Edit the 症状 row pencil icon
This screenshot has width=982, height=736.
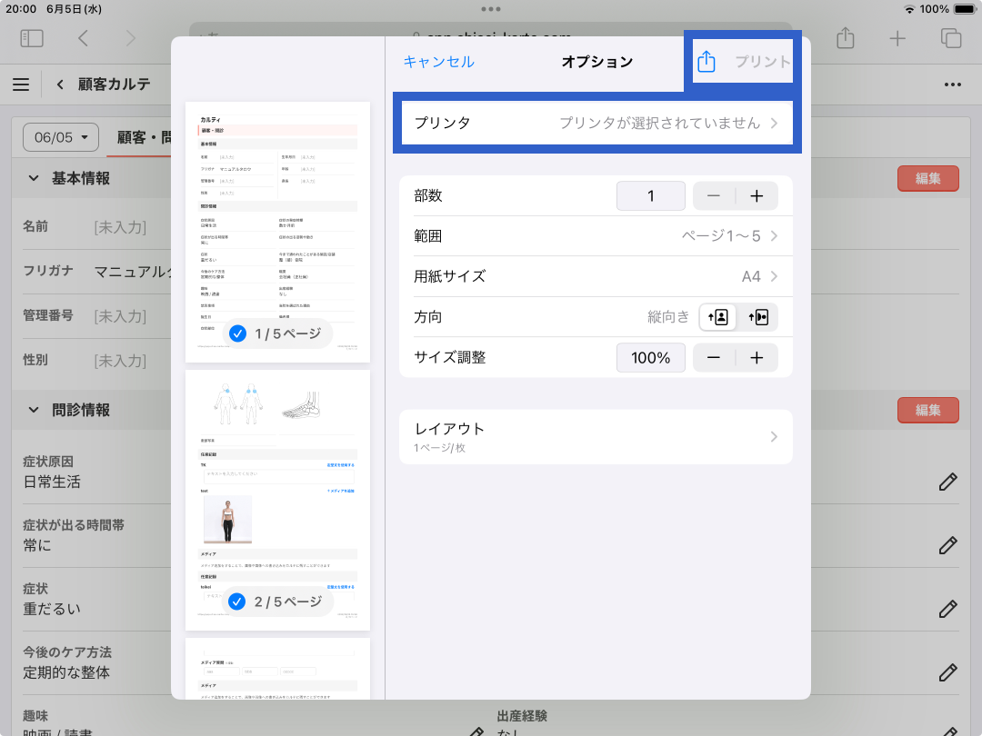(x=947, y=609)
